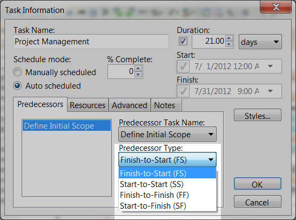Switch to the Resources tab
296x220 pixels.
(88, 105)
